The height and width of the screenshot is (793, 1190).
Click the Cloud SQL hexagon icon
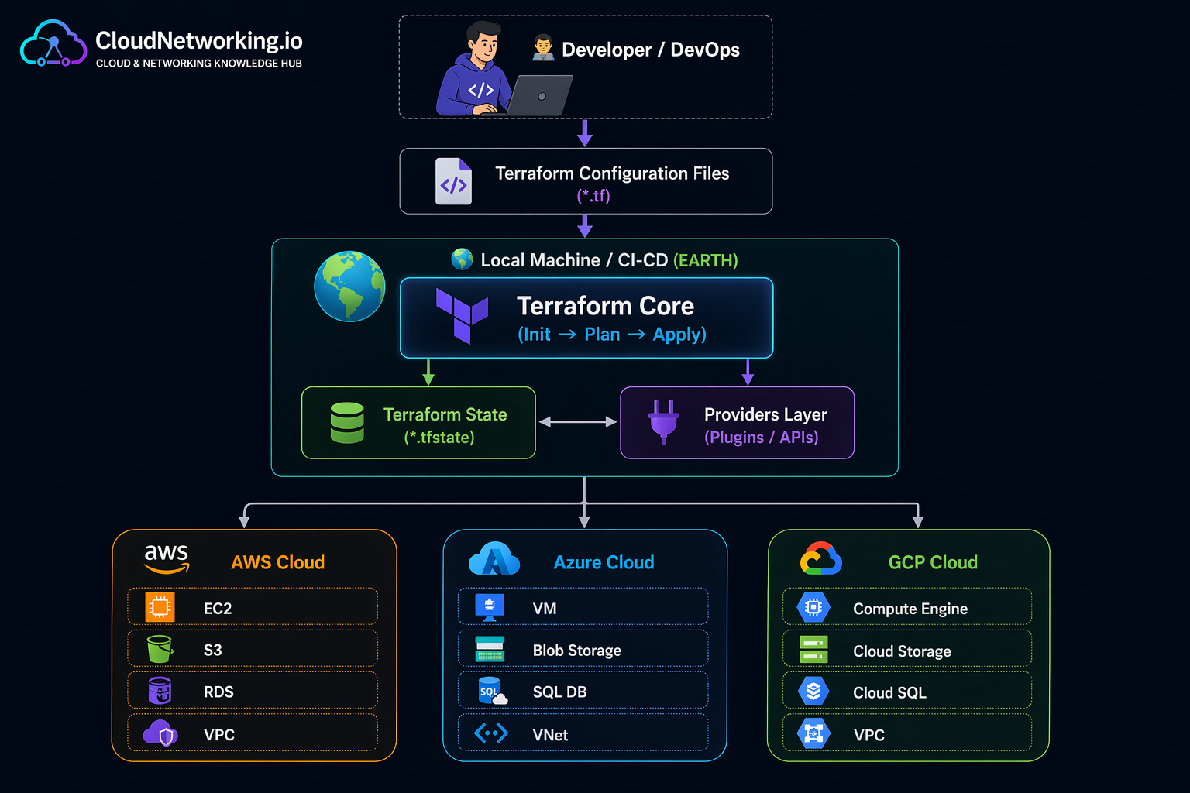(x=813, y=692)
